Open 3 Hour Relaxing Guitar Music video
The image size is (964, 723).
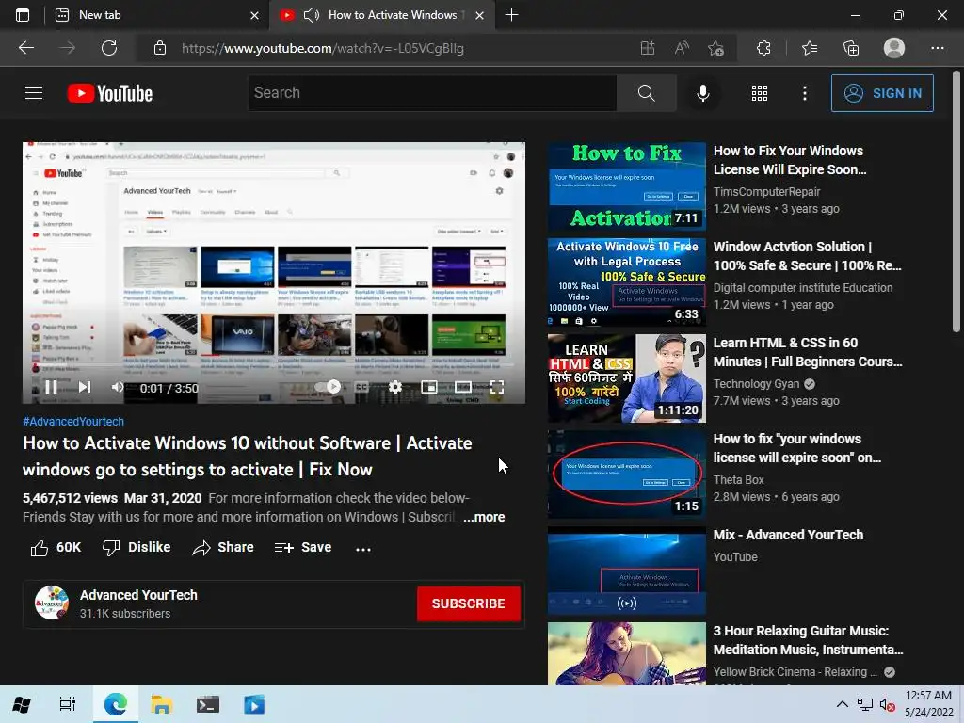pos(808,640)
